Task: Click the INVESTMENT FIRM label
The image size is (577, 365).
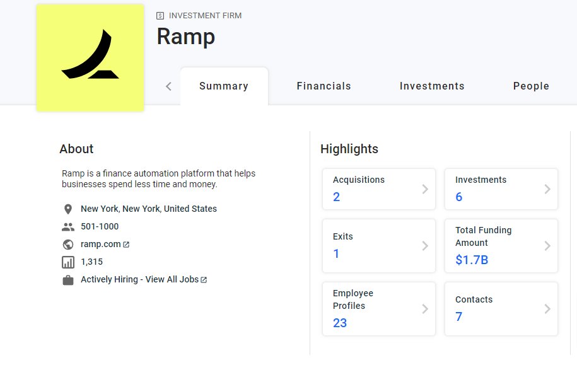Action: (205, 16)
